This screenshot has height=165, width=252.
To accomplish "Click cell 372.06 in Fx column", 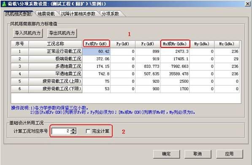I will point(96,59).
